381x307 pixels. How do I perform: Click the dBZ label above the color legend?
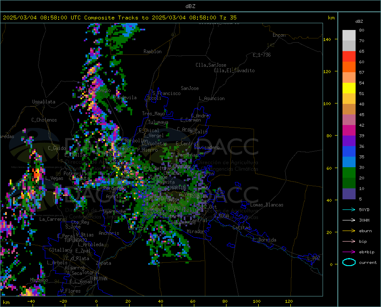click(x=359, y=22)
